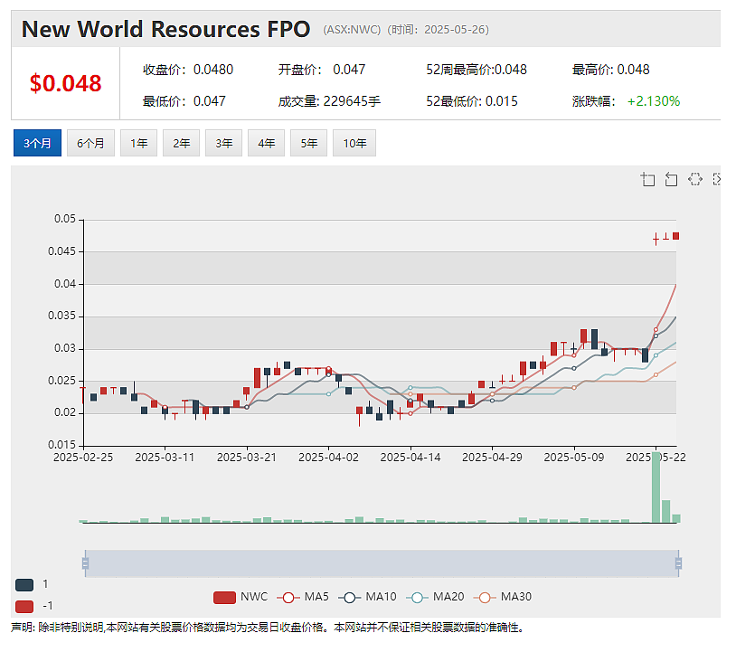Screen dimensions: 736x652
Task: Activate the area zoom toolbox icon
Action: (647, 179)
